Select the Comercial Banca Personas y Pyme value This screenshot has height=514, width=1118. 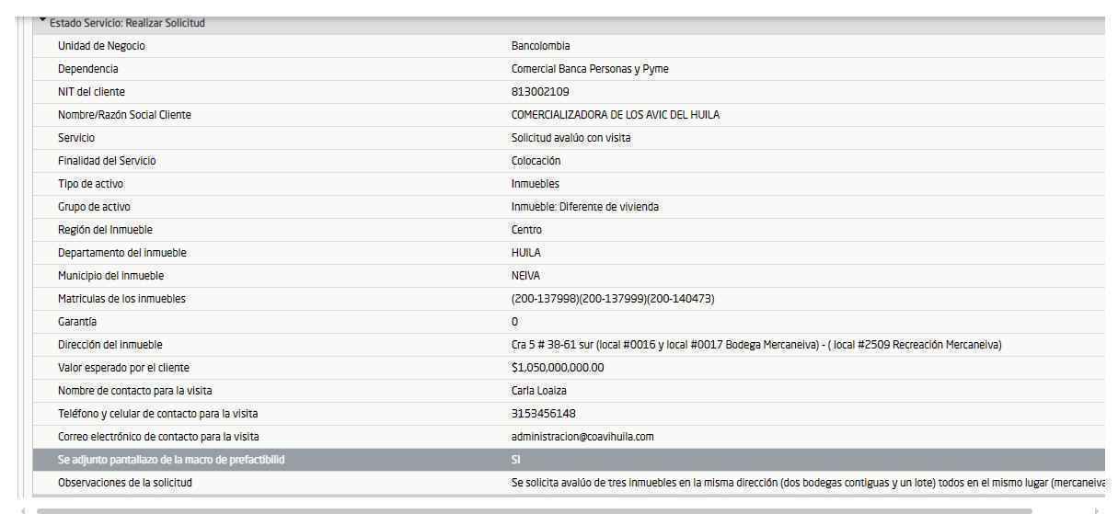(590, 69)
